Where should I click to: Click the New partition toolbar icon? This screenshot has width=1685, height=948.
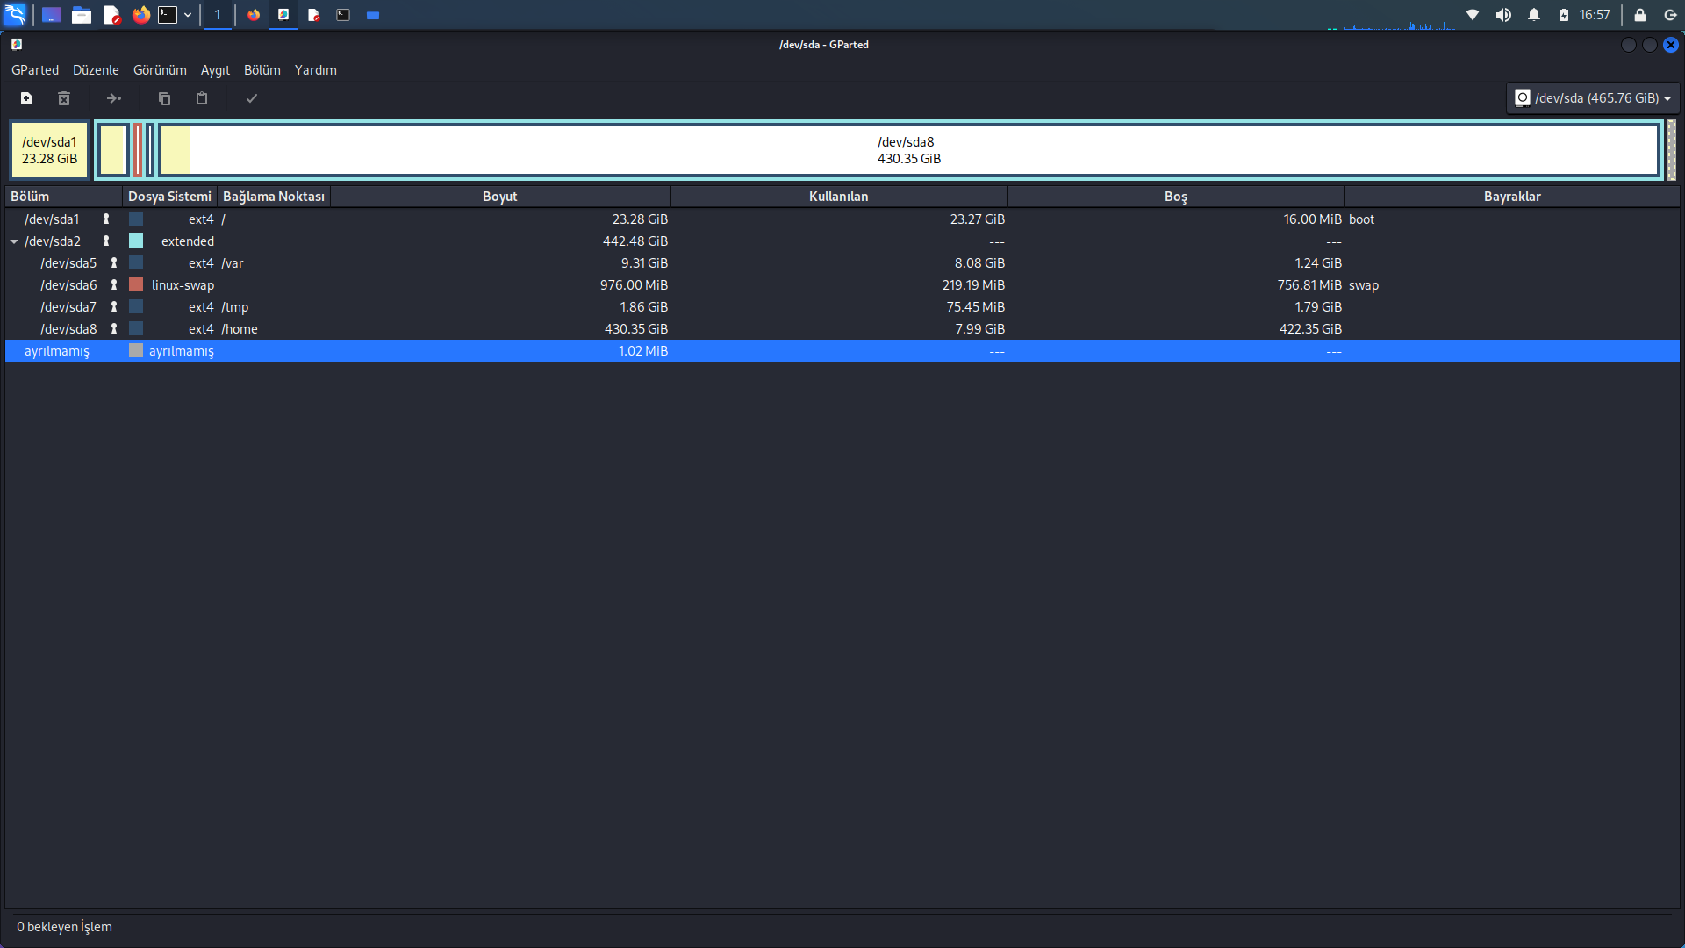[x=26, y=98]
